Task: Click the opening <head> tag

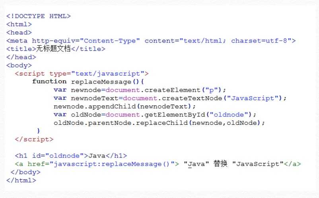Action: [19, 33]
